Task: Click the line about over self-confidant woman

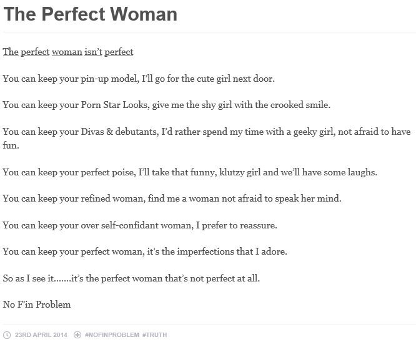Action: pos(140,225)
